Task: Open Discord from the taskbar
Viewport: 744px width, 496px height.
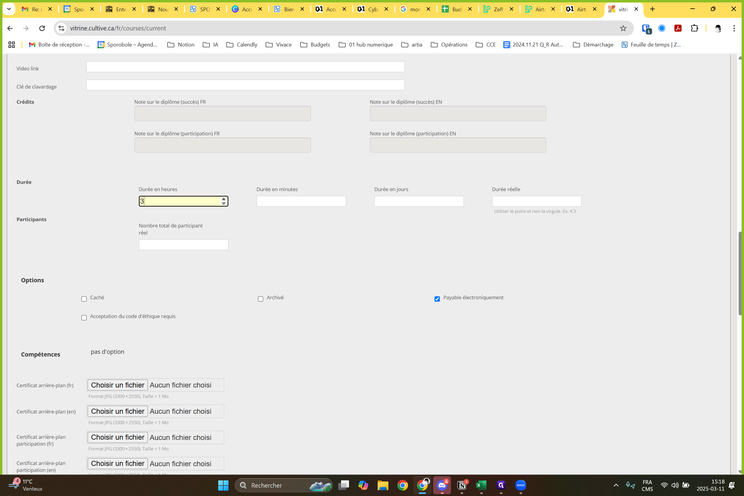Action: click(442, 485)
